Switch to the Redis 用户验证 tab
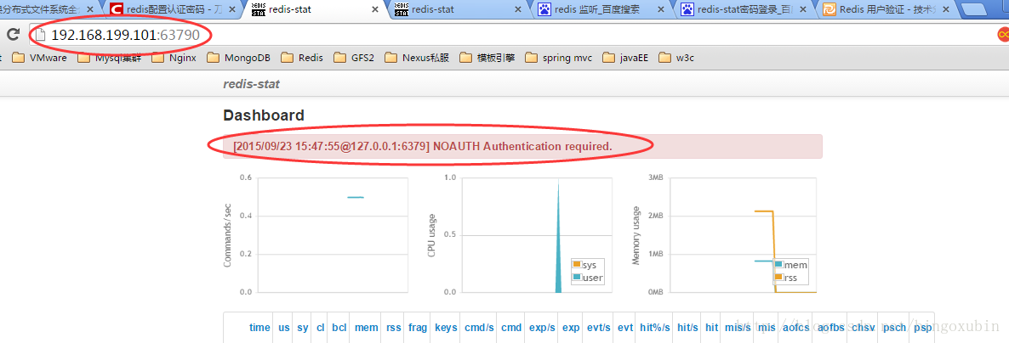1009x343 pixels. pyautogui.click(x=885, y=9)
